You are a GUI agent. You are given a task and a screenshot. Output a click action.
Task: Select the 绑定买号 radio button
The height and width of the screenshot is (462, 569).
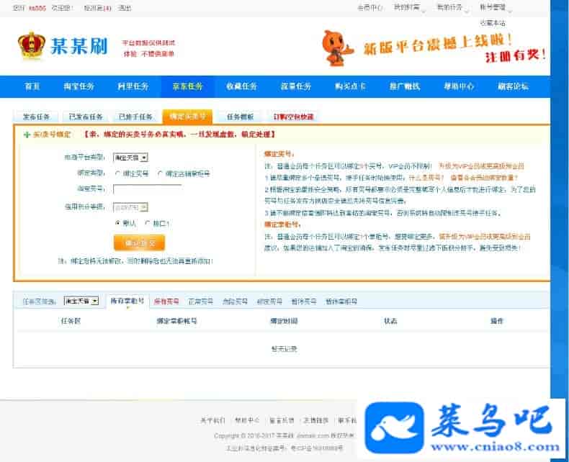(x=117, y=173)
